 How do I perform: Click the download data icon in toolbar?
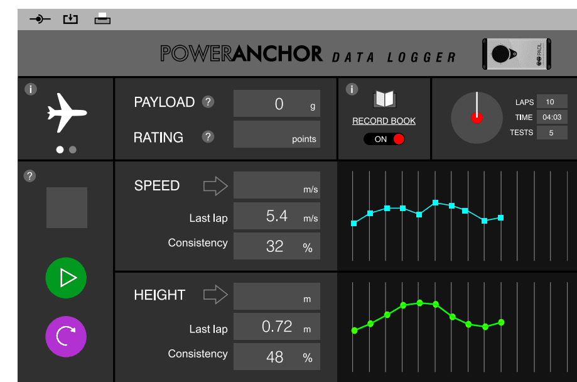tap(70, 19)
